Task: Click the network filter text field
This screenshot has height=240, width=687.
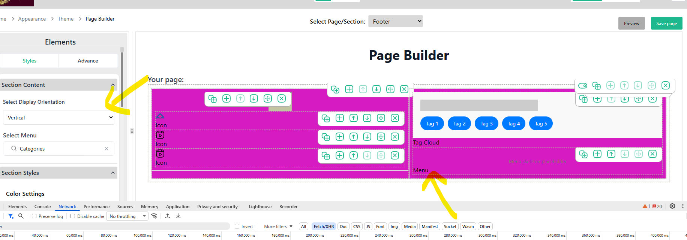Action: [114, 226]
